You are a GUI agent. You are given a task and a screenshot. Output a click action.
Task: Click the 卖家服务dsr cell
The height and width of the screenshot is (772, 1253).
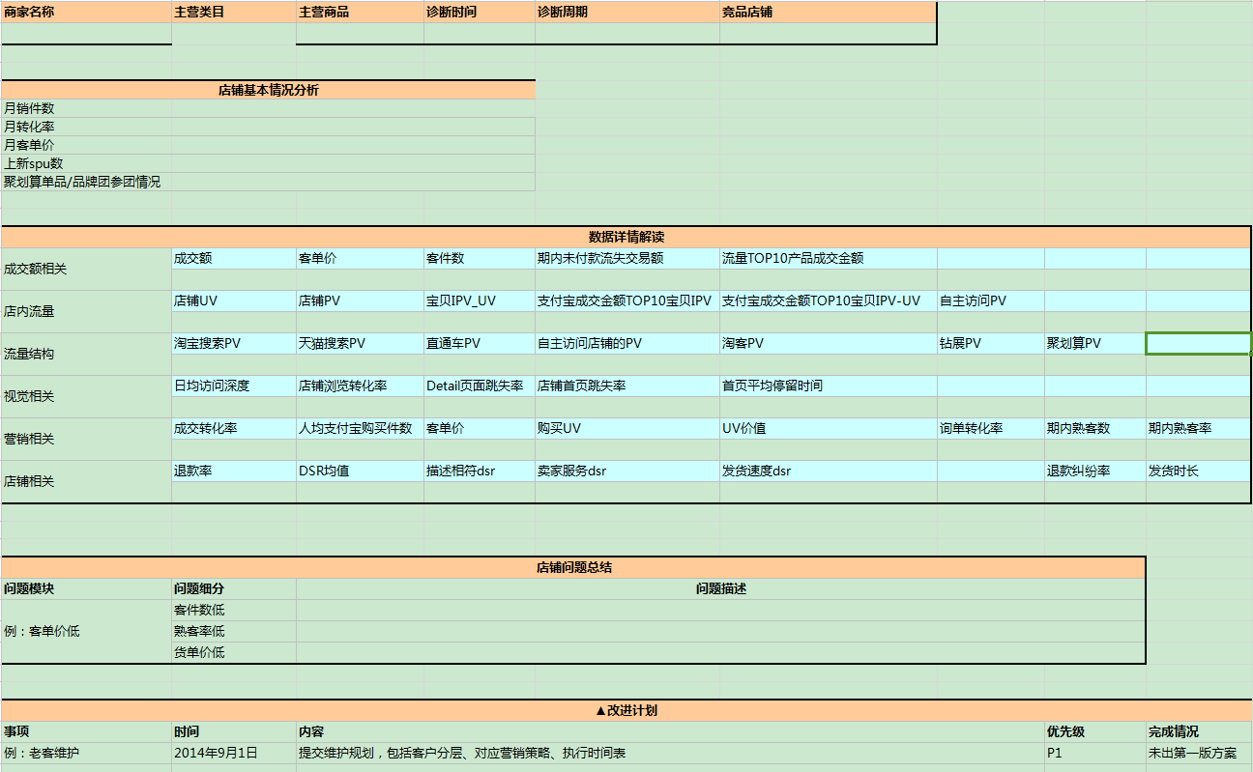(627, 471)
